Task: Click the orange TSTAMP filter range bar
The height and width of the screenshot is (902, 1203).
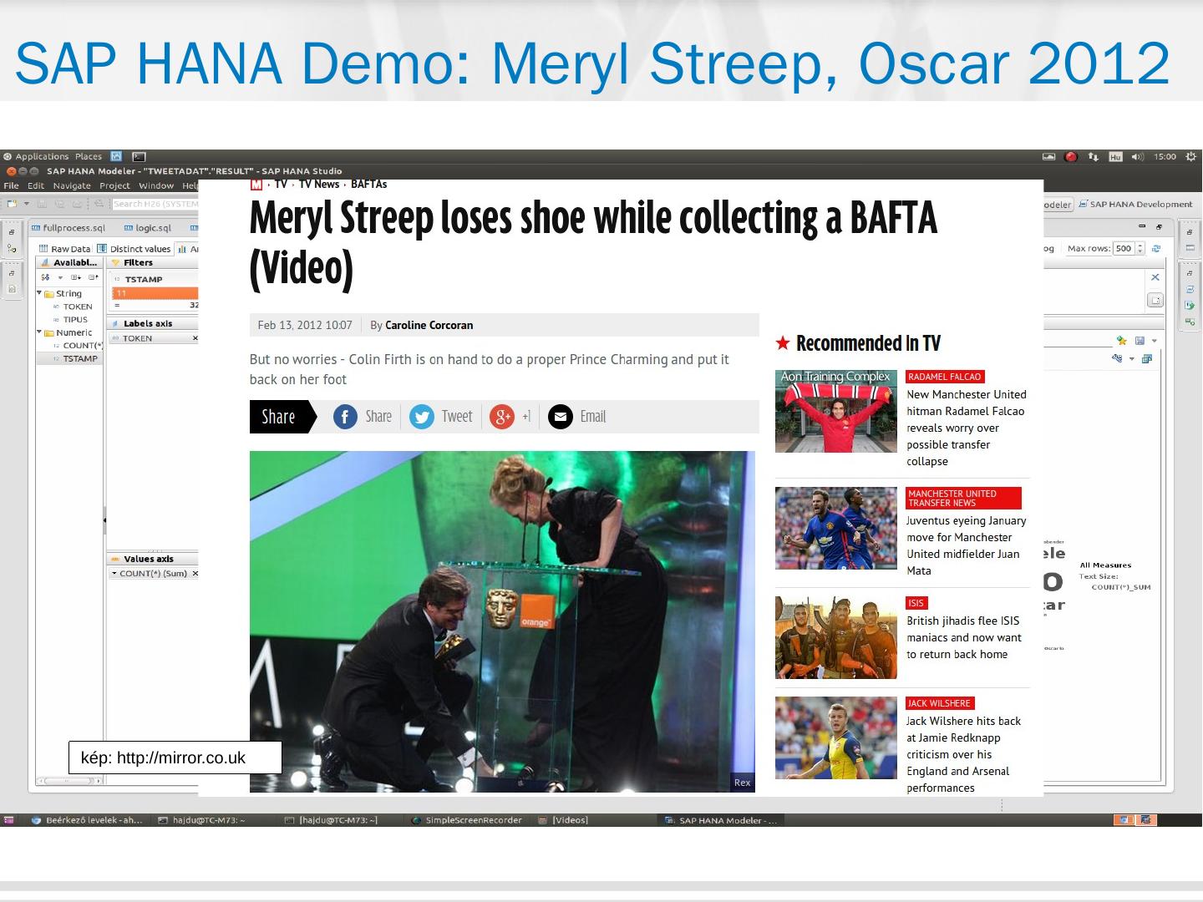Action: [x=155, y=293]
